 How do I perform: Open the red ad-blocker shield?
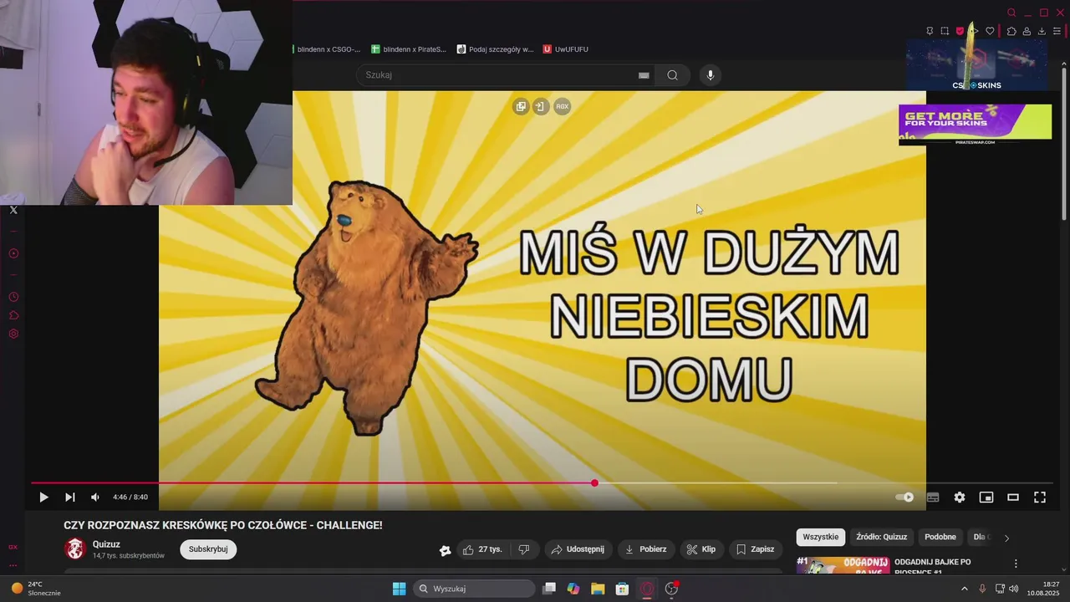[960, 31]
